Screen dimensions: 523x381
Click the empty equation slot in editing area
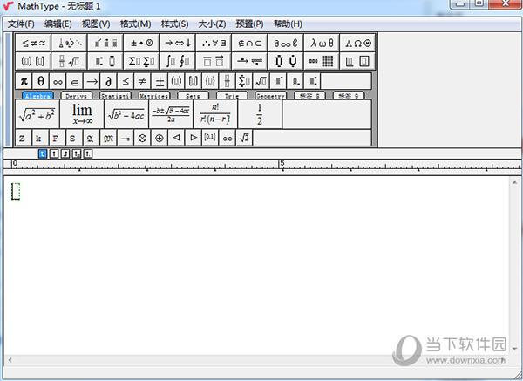point(15,190)
